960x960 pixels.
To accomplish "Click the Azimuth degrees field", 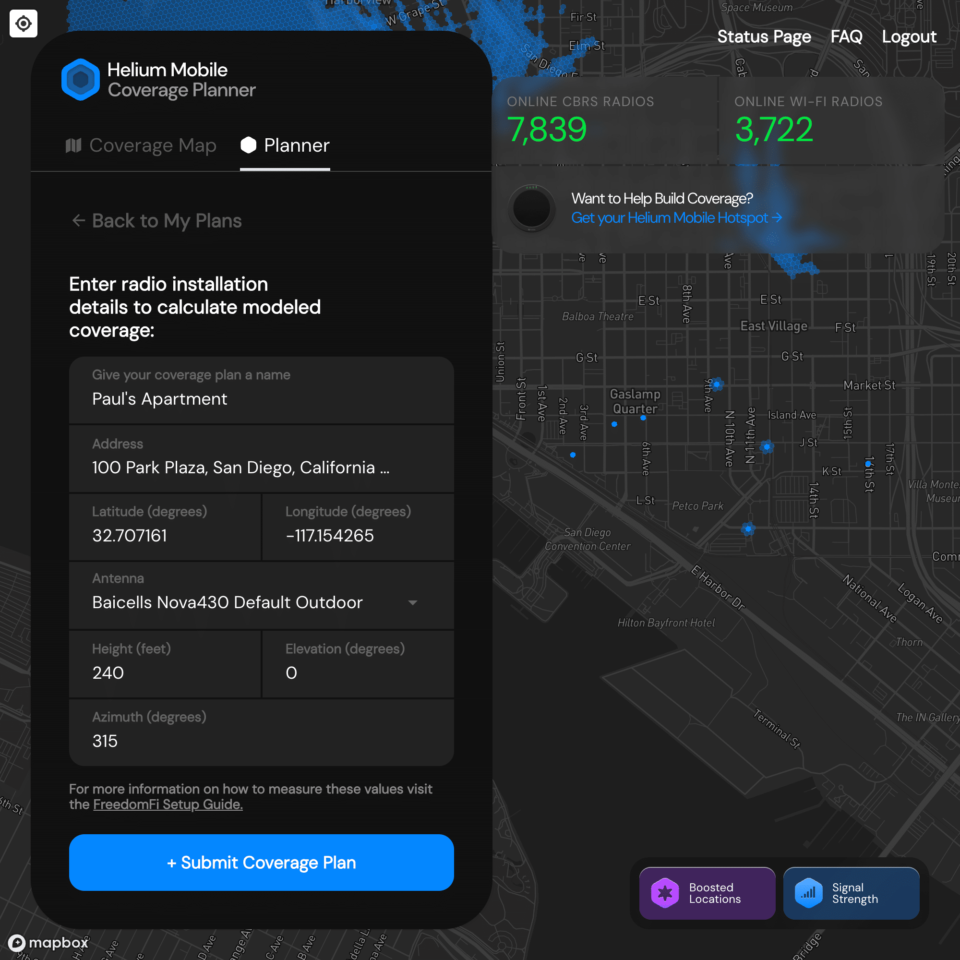I will [262, 732].
